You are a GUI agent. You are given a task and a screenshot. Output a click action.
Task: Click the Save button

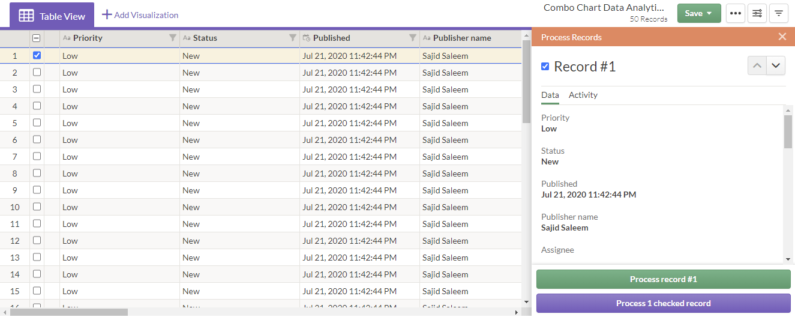click(x=699, y=13)
